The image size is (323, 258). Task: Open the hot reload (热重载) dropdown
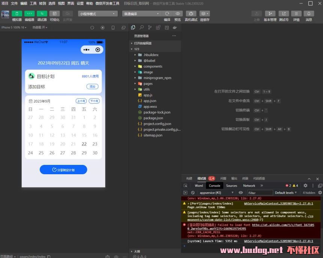pyautogui.click(x=40, y=27)
